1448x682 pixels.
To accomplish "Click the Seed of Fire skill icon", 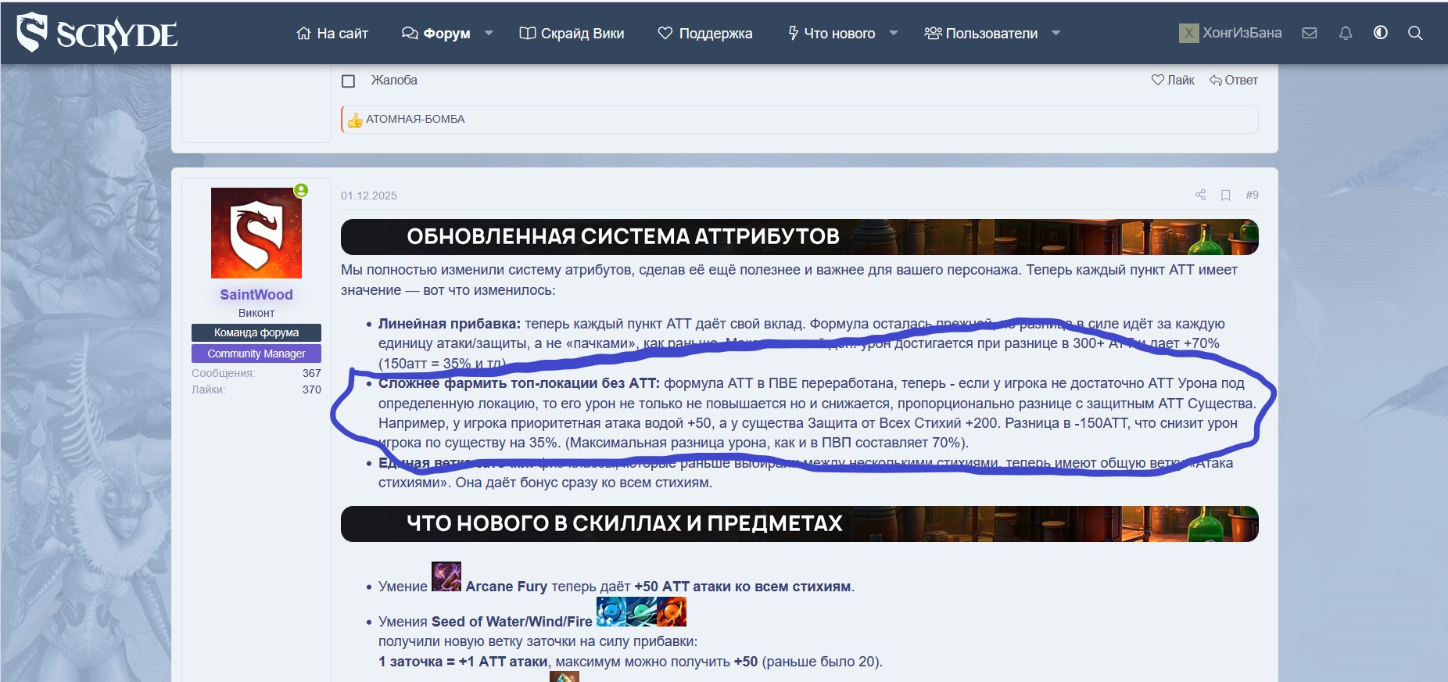I will pos(672,612).
